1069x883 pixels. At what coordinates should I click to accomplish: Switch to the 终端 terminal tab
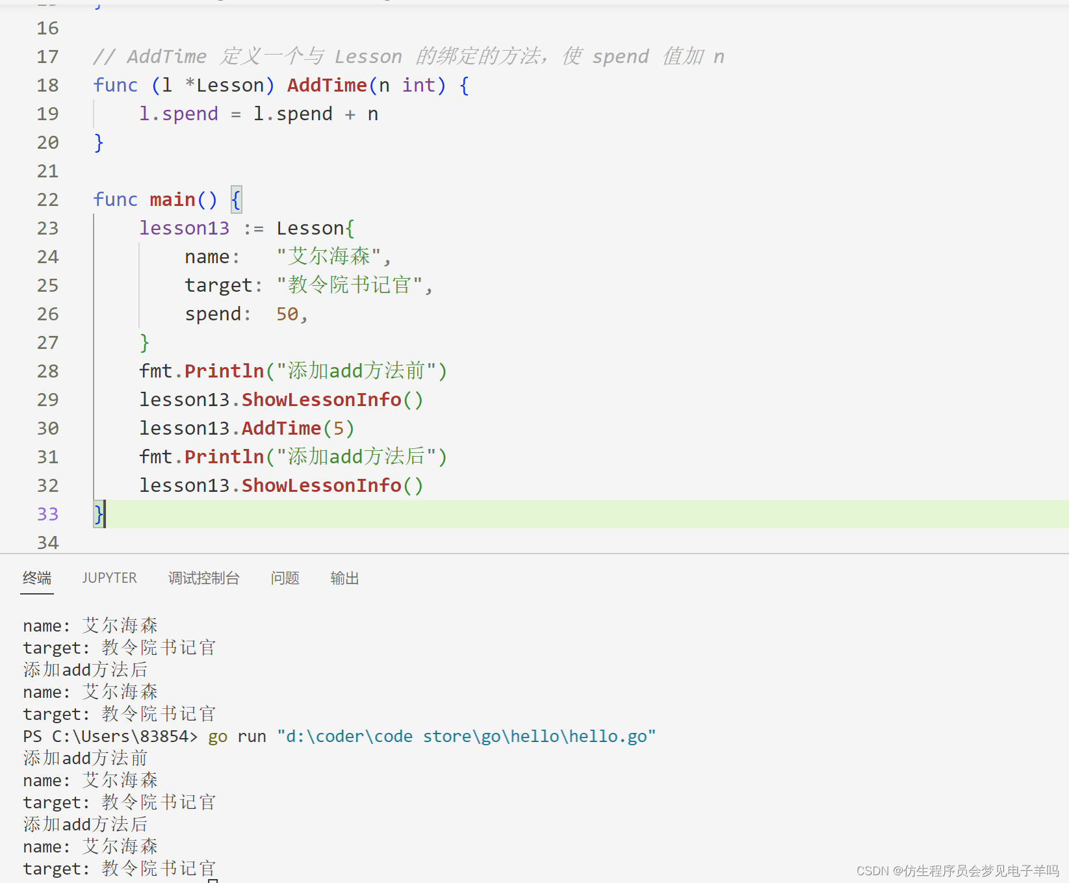(x=37, y=578)
